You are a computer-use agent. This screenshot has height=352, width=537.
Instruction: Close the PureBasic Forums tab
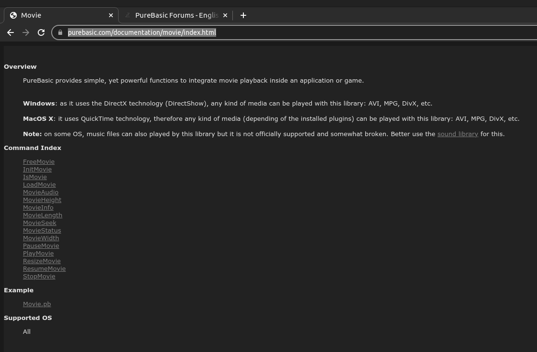click(x=225, y=15)
